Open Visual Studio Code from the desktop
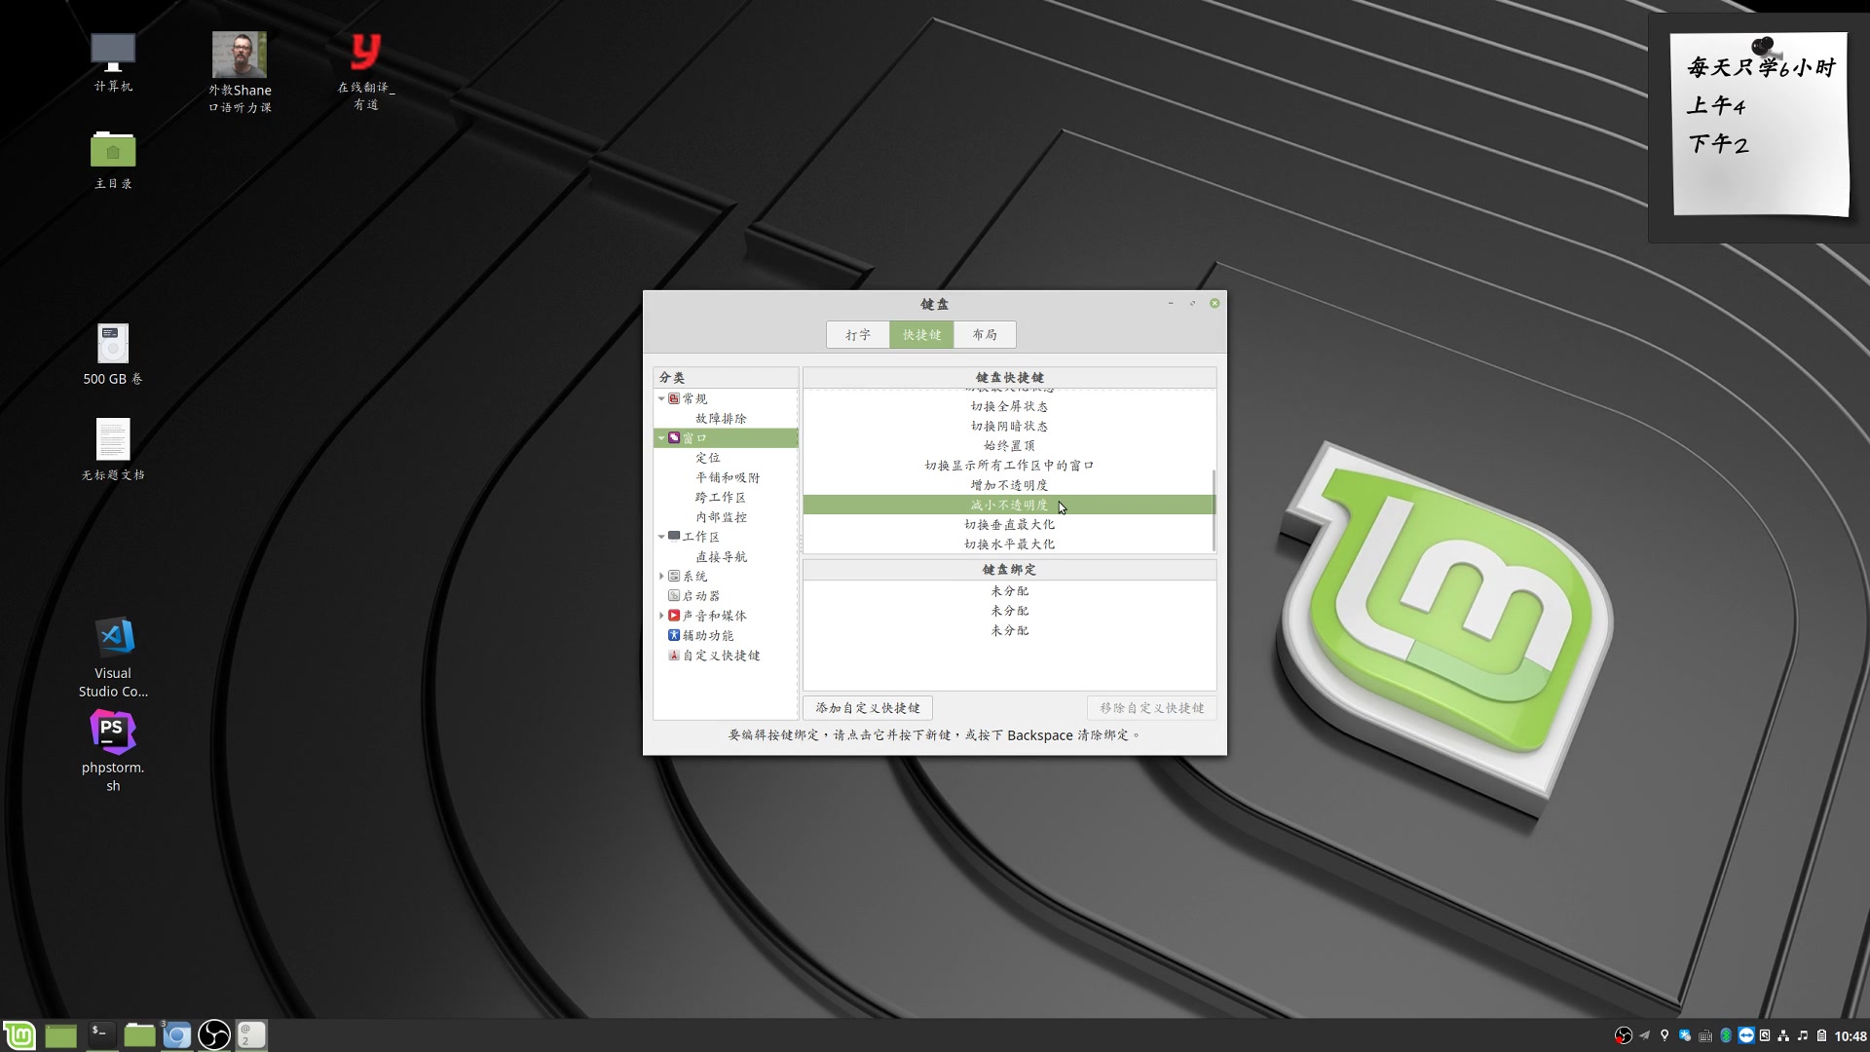Viewport: 1870px width, 1052px height. point(113,638)
